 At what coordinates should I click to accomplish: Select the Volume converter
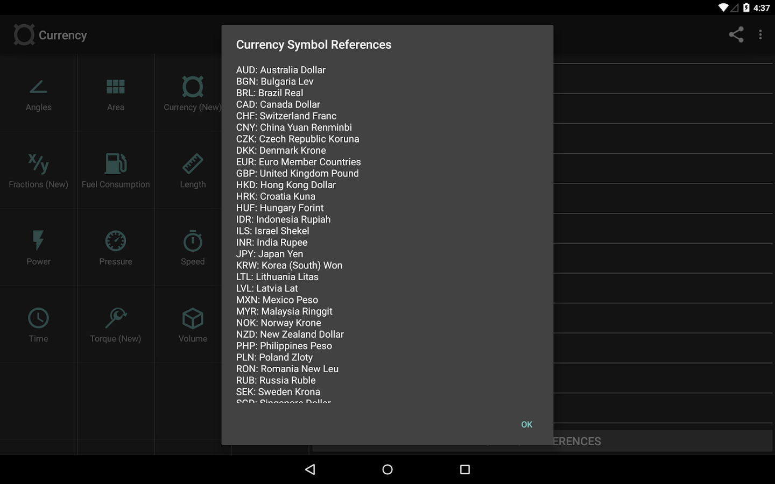click(193, 324)
